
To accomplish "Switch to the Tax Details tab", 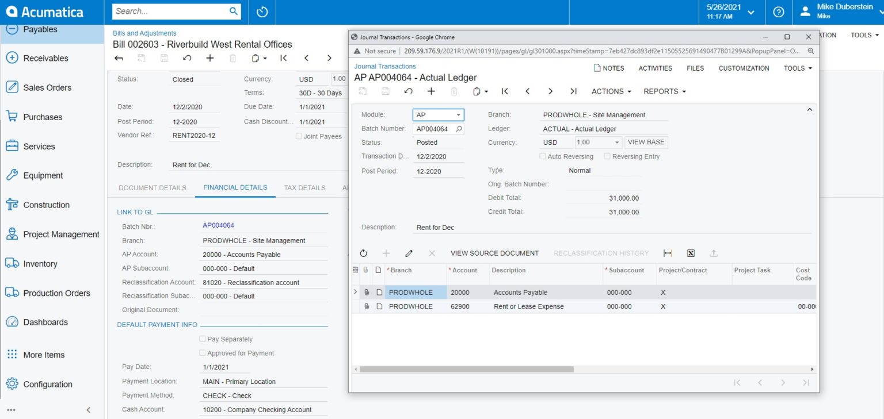I will (x=304, y=187).
